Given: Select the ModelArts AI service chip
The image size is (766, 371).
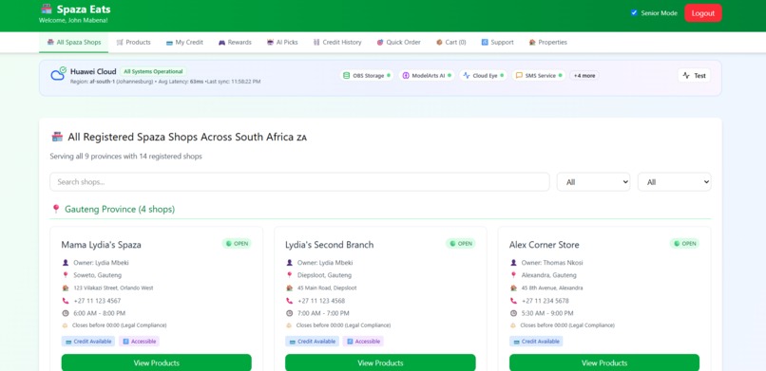Looking at the screenshot, I should (427, 76).
